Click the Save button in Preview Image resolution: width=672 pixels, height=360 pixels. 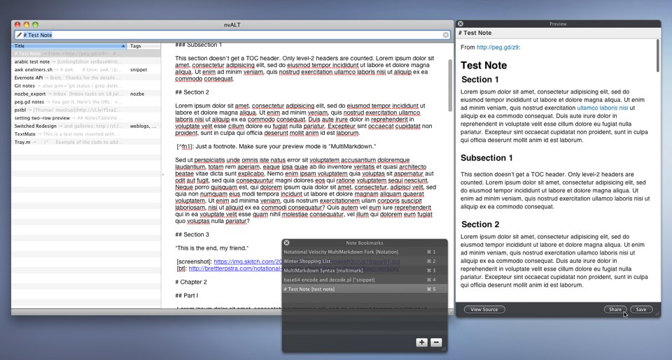(640, 309)
